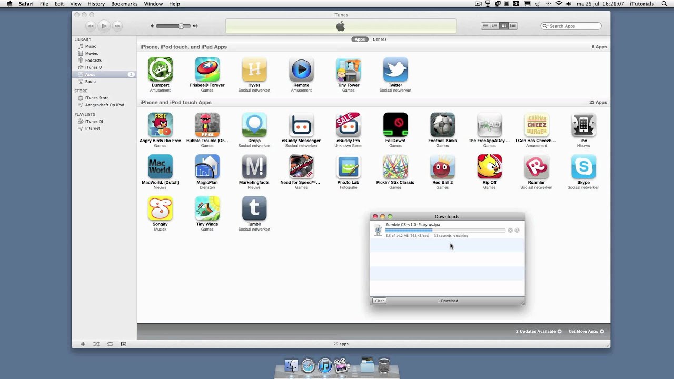Select the FallDown! app icon
The width and height of the screenshot is (674, 379).
[395, 125]
